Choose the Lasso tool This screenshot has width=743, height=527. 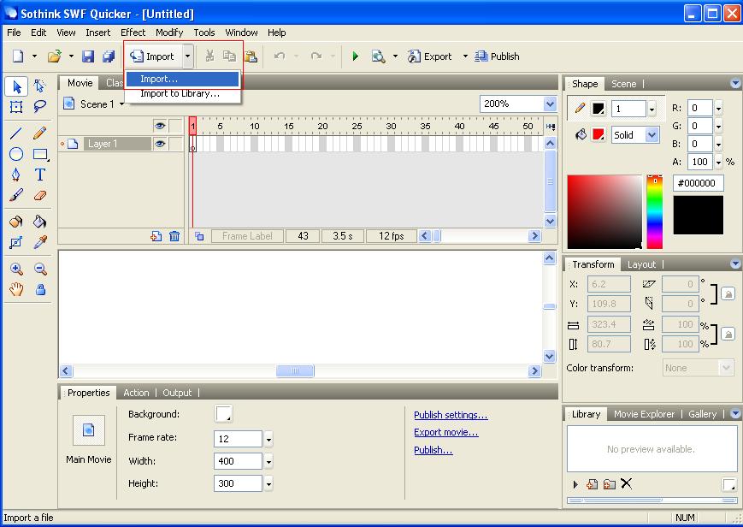(40, 107)
